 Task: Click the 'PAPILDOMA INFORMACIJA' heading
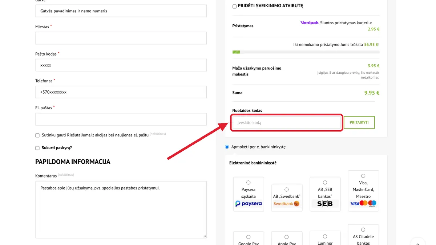[x=73, y=162]
